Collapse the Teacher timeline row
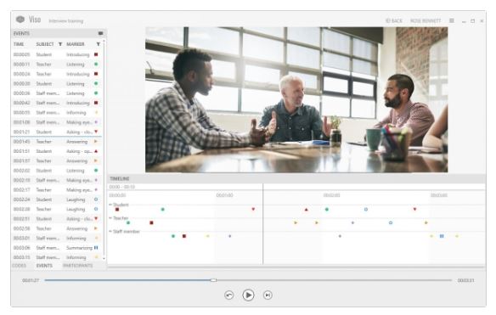The height and width of the screenshot is (315, 496). pyautogui.click(x=110, y=218)
